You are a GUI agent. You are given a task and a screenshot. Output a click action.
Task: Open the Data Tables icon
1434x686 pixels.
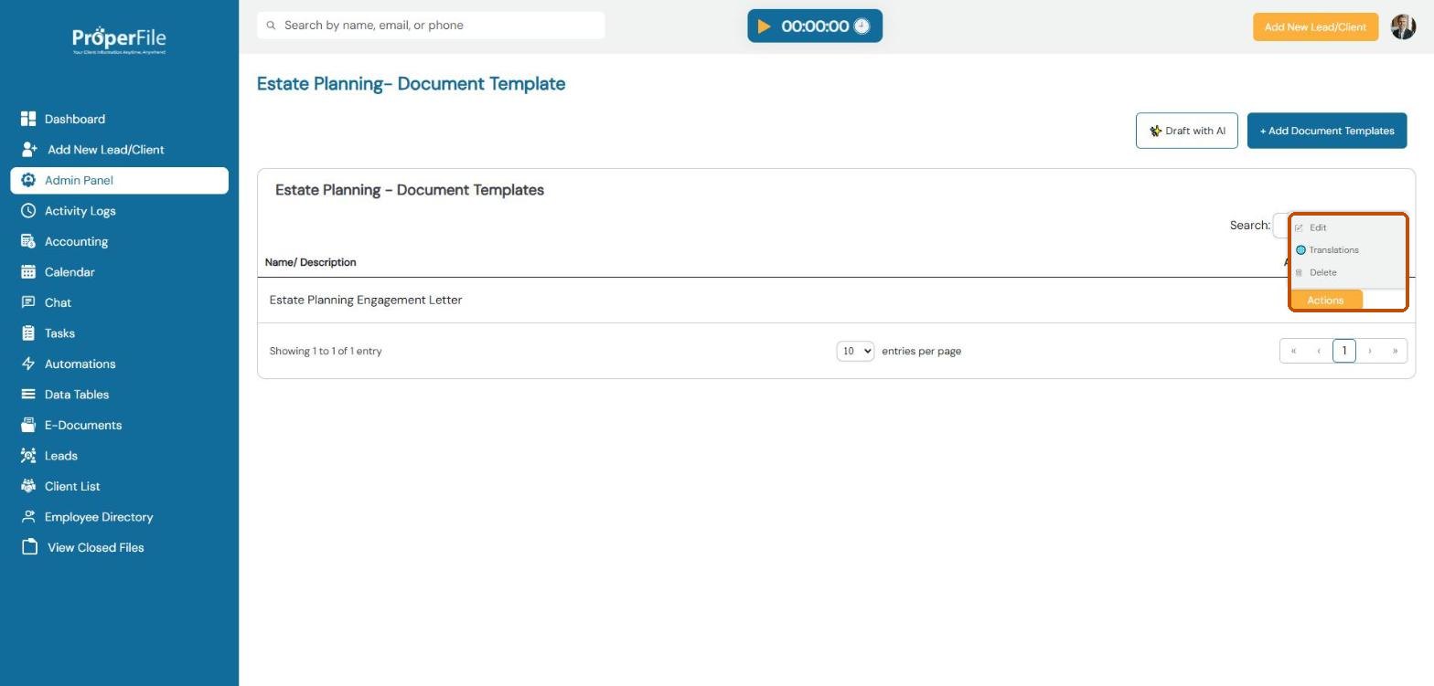[28, 394]
